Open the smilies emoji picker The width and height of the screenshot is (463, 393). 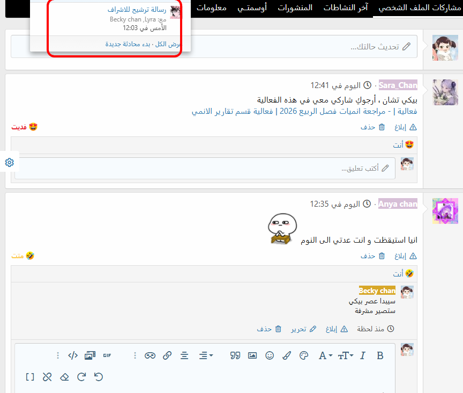point(270,355)
